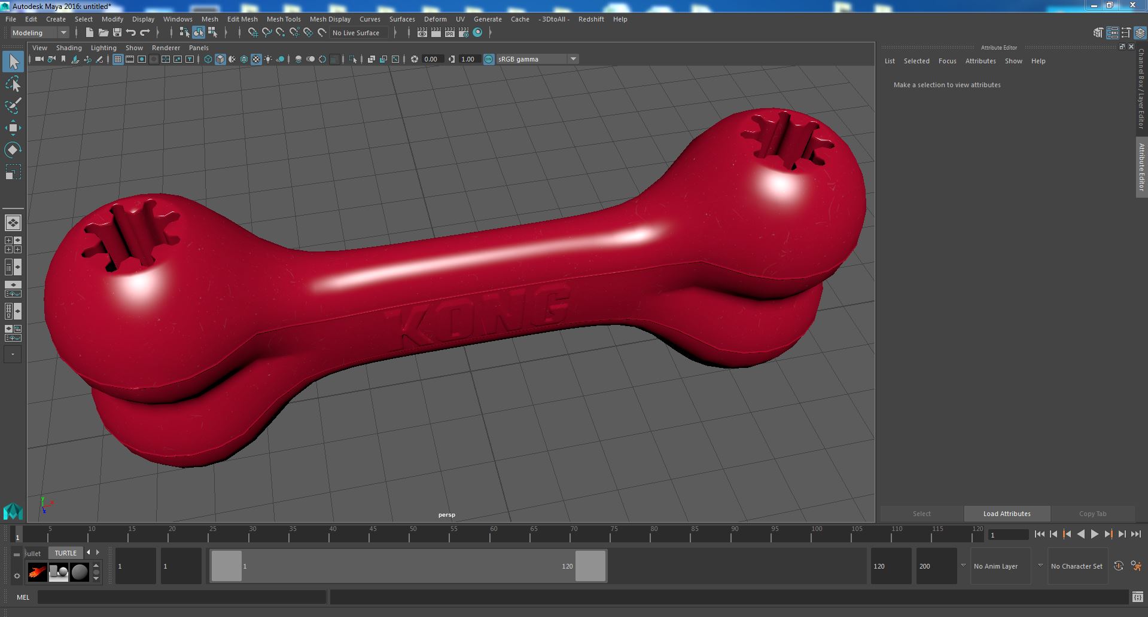Click the Load Attributes button
This screenshot has width=1148, height=617.
[1007, 514]
